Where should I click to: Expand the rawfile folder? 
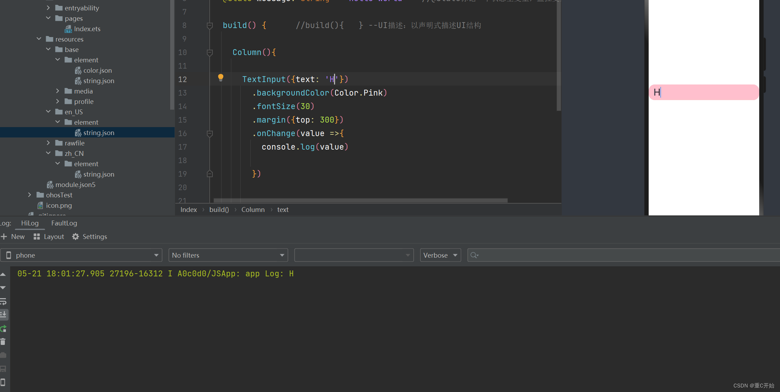[x=48, y=143]
